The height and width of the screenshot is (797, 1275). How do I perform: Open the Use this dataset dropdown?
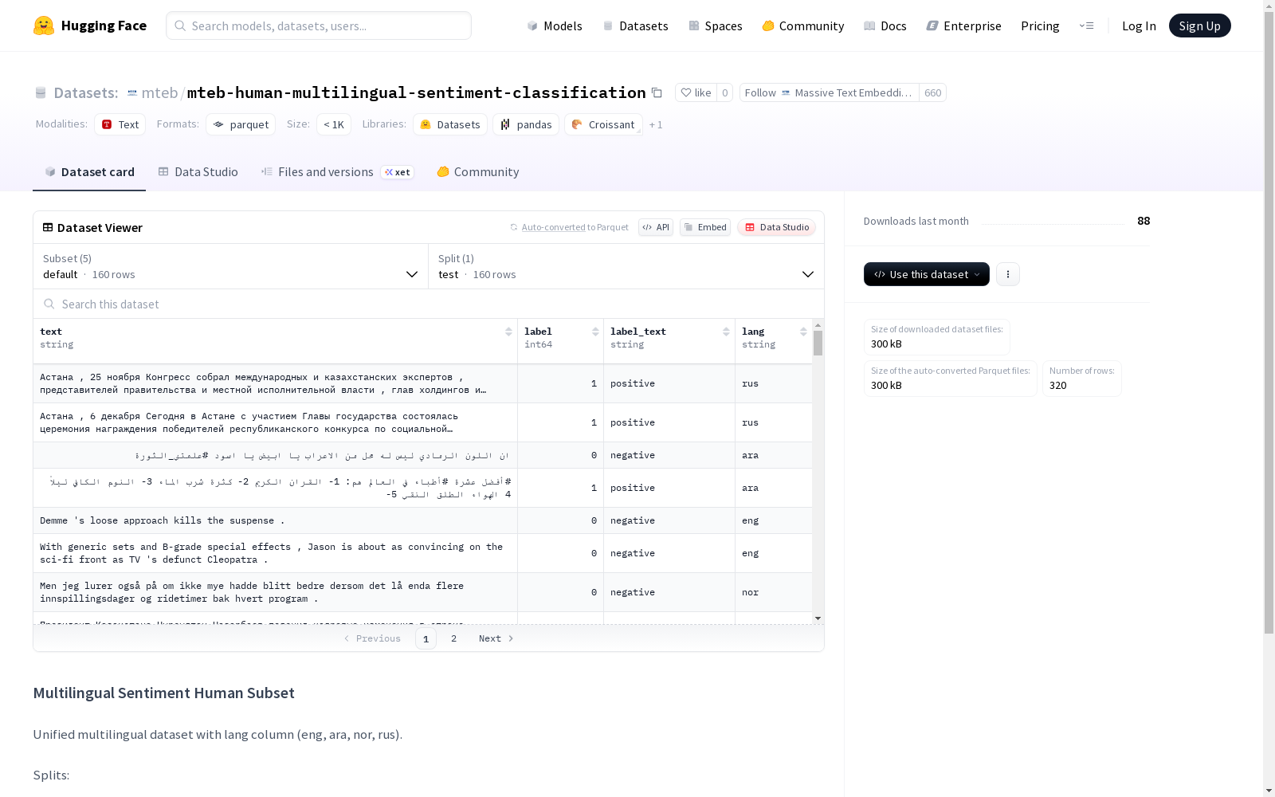(927, 274)
